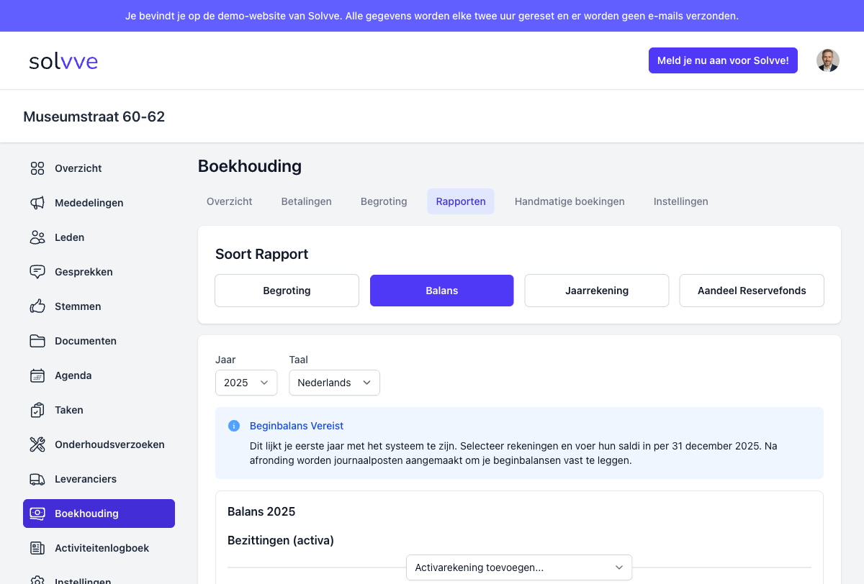Click the Agenda calendar icon
The height and width of the screenshot is (584, 864).
coord(37,375)
